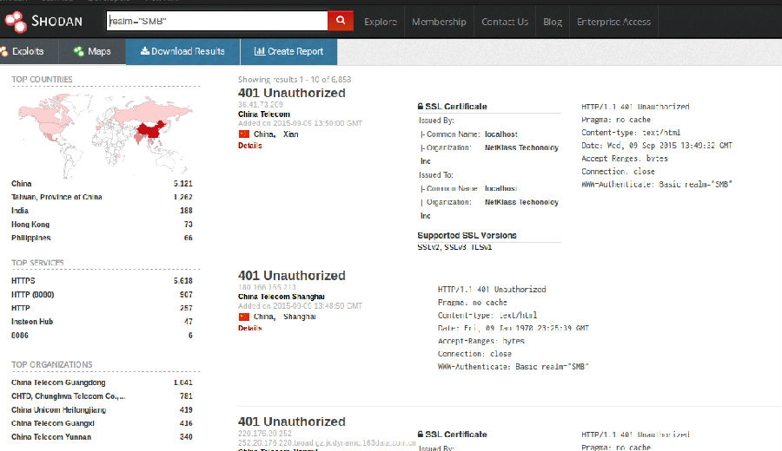Click the lock icon in the 220.176.20.252 result

point(421,434)
